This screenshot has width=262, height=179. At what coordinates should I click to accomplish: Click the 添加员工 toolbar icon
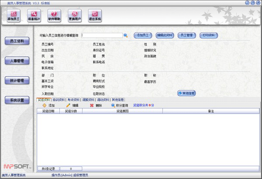point(14,15)
